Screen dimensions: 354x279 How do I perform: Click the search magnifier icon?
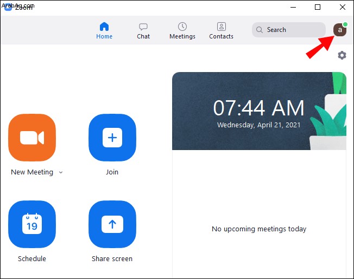(260, 30)
